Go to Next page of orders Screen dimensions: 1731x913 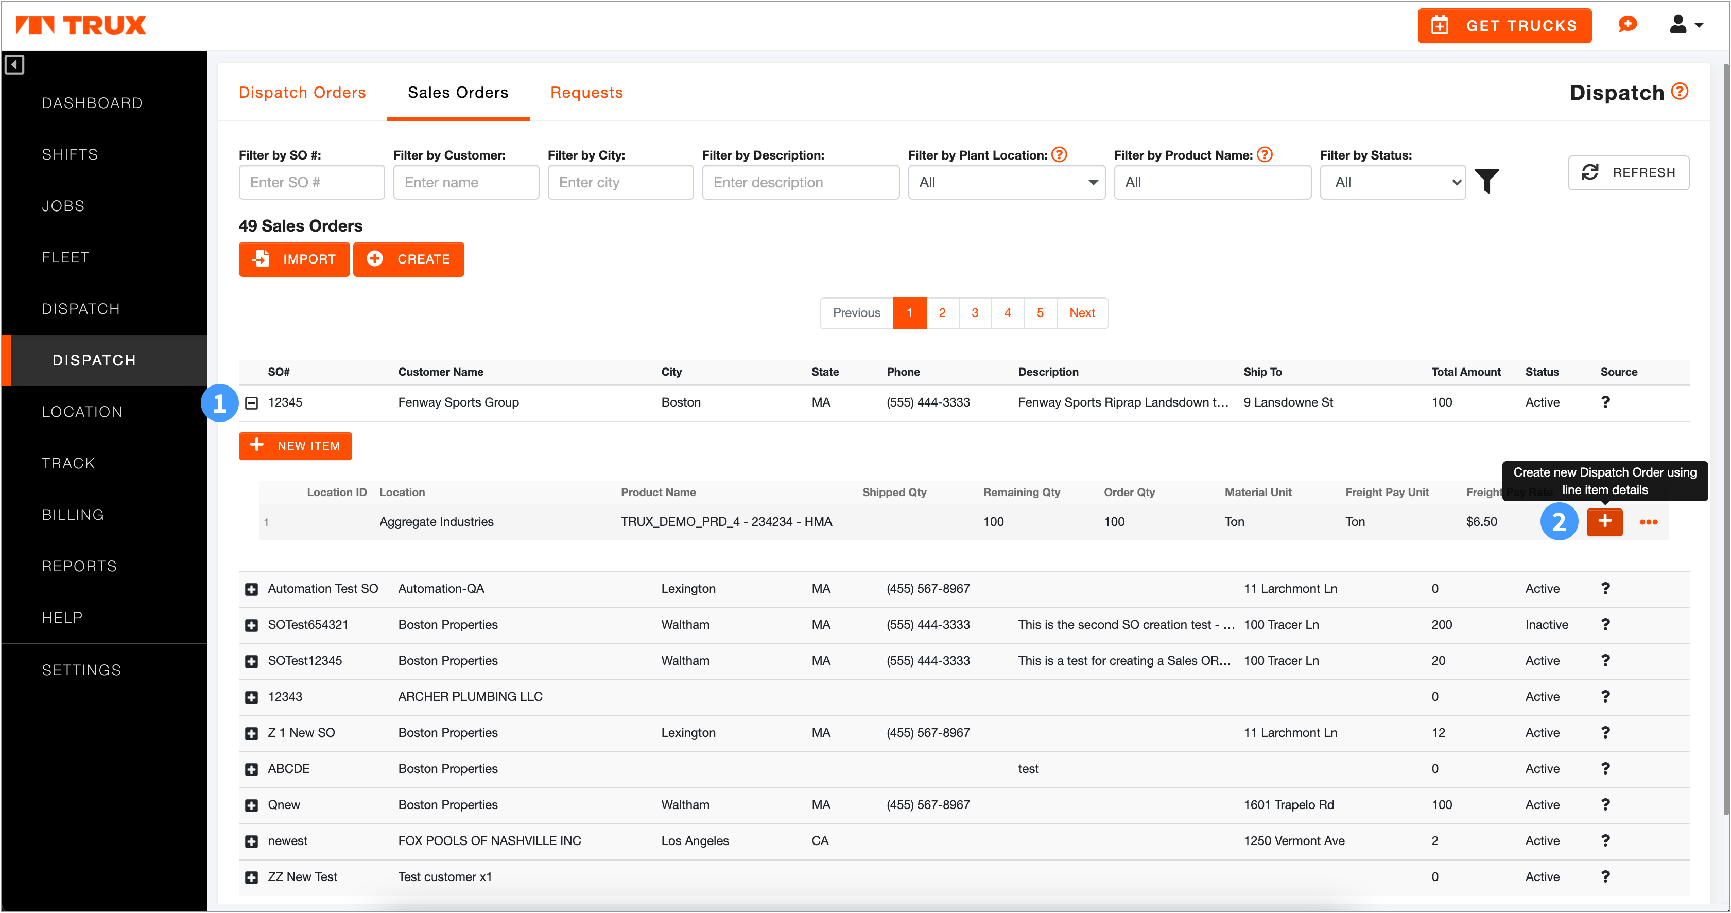tap(1082, 312)
